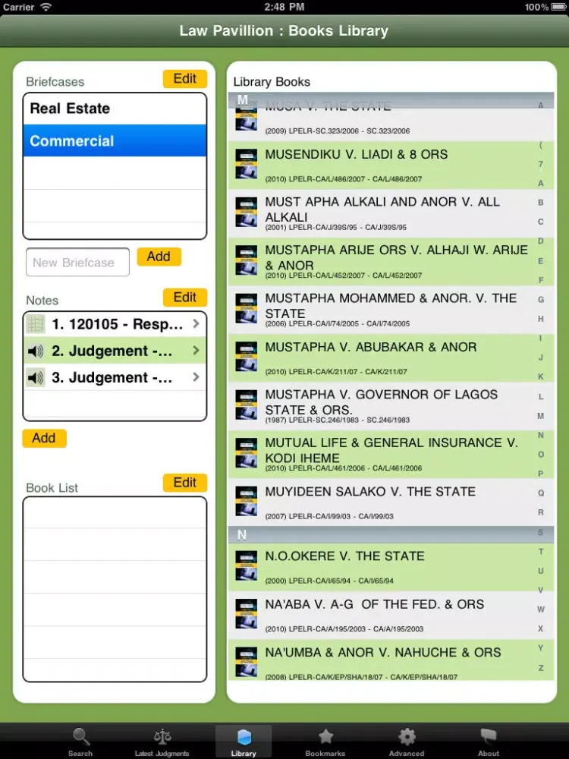Tap book cover icon for Governor of Lagos case
Screen dimensions: 569x759
247,405
